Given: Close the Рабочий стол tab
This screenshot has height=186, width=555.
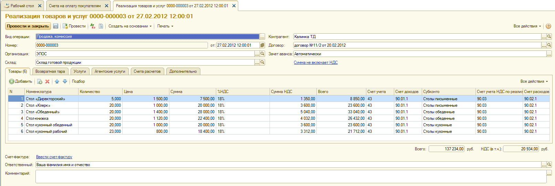Looking at the screenshot, I should pos(40,6).
